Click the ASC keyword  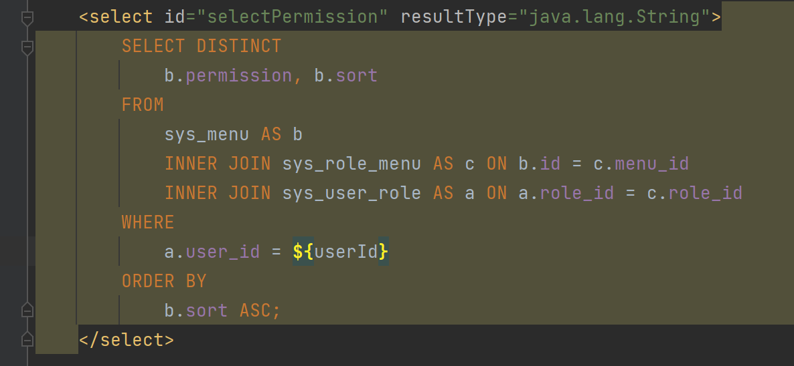point(255,310)
